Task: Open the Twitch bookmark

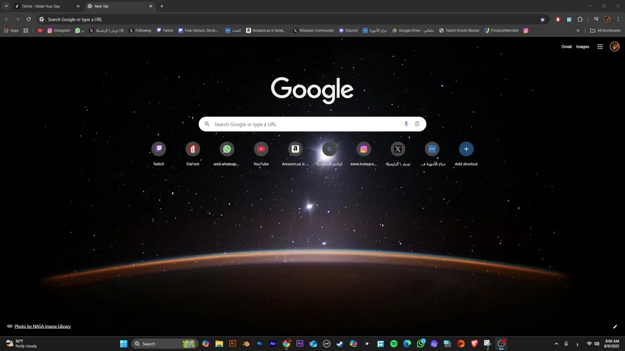Action: [165, 30]
